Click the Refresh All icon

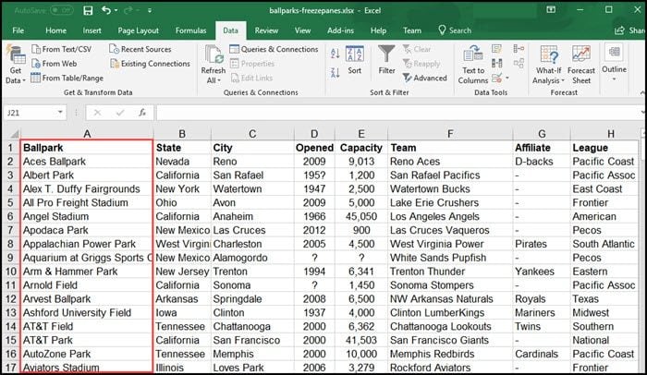[x=214, y=54]
